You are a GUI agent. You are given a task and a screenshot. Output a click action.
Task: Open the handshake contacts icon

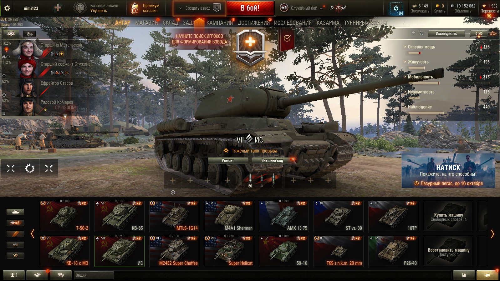[x=37, y=275]
